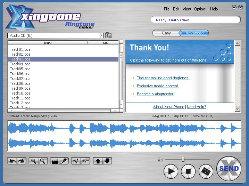This screenshot has height=186, width=249.
Task: Click the redo arrow button
Action: click(21, 161)
